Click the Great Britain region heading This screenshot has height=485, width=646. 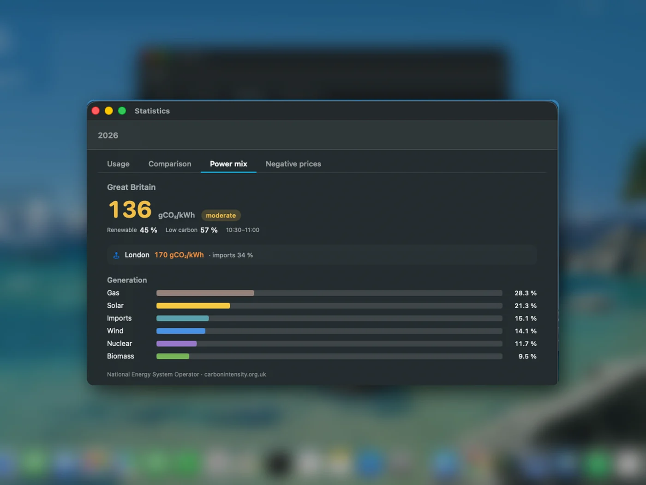[x=132, y=187]
